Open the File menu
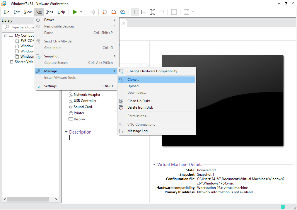Screen dimensions: 297x210 6,12
